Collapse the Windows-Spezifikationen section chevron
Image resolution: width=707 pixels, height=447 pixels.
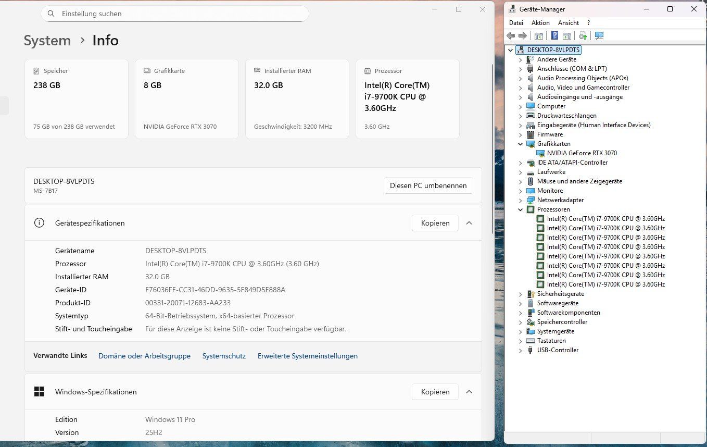point(469,392)
